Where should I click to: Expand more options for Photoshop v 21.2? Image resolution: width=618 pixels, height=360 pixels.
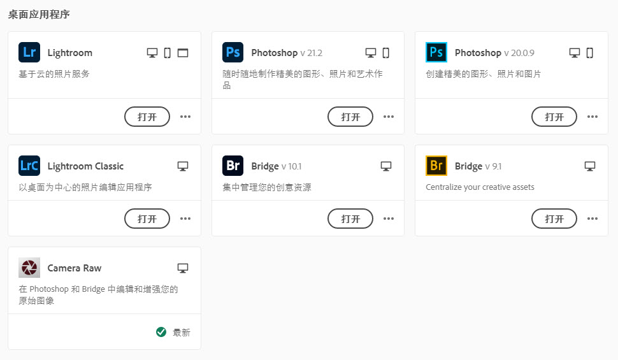389,117
